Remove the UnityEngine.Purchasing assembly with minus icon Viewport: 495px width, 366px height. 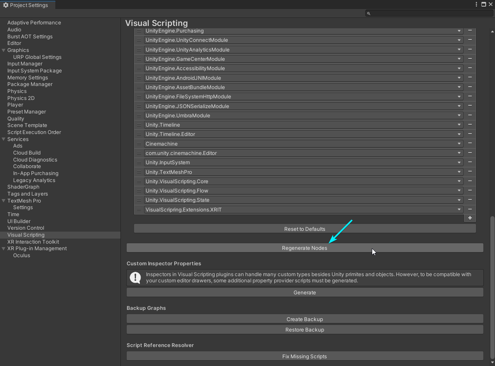click(470, 31)
